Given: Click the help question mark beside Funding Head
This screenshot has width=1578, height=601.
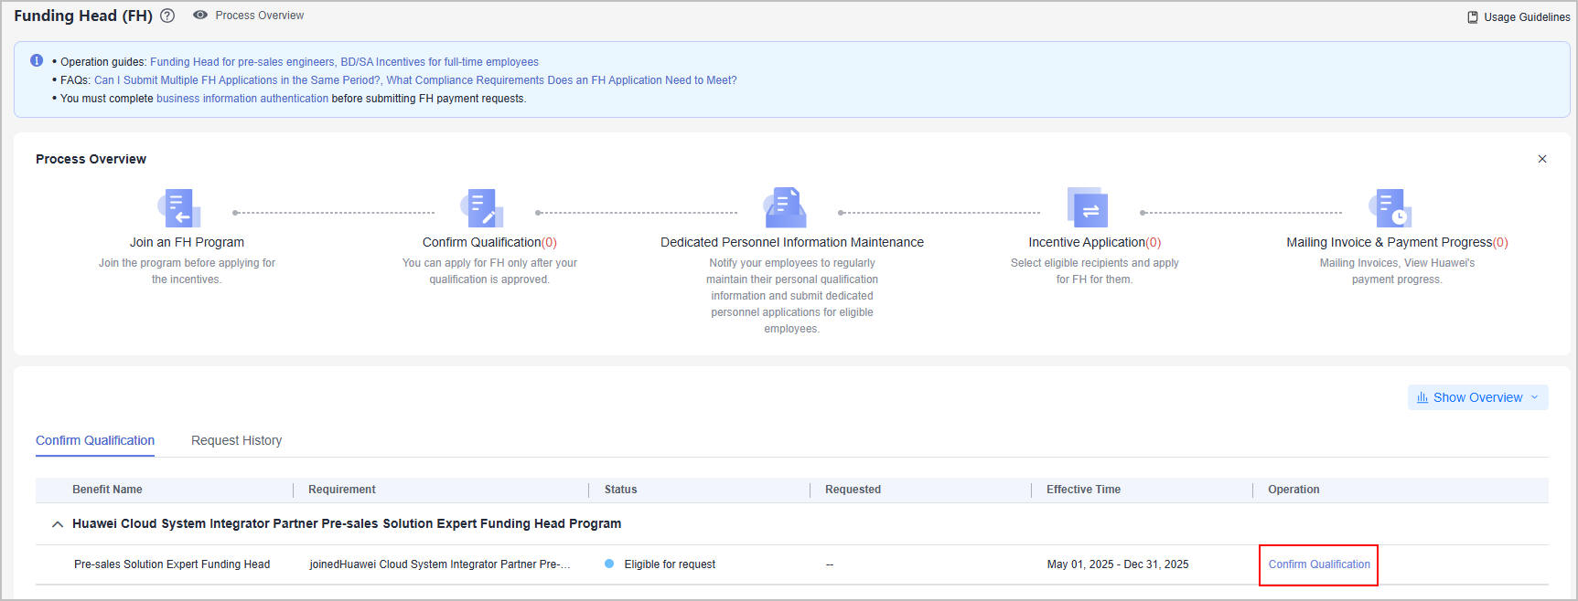Looking at the screenshot, I should (167, 16).
